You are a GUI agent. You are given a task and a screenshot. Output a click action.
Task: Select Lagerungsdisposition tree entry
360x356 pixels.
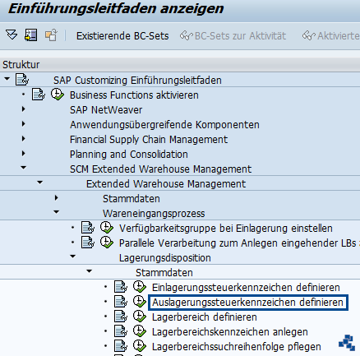point(165,258)
